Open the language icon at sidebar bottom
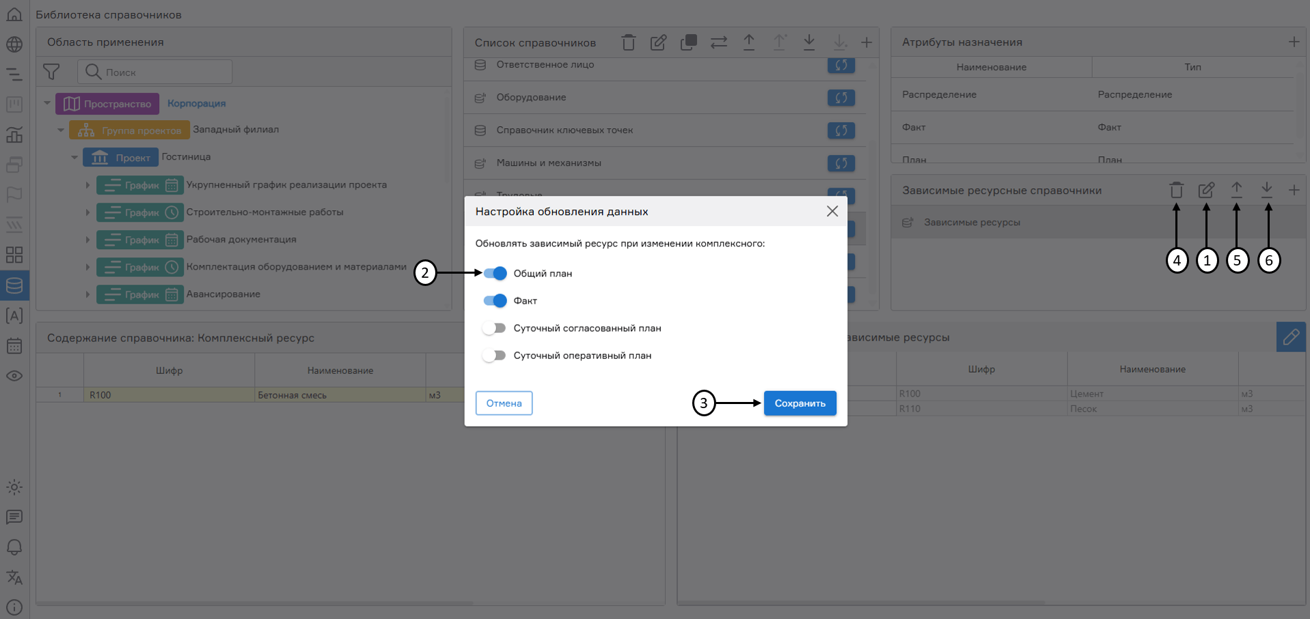Screen dimensions: 1310x619 14,578
